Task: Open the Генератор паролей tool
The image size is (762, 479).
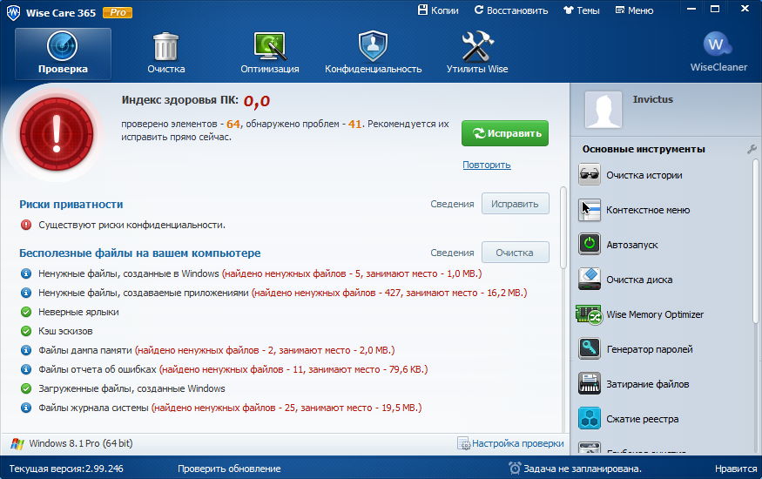Action: 590,349
